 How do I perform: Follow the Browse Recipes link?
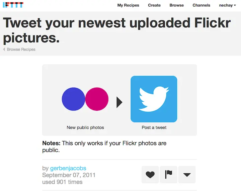[21, 49]
